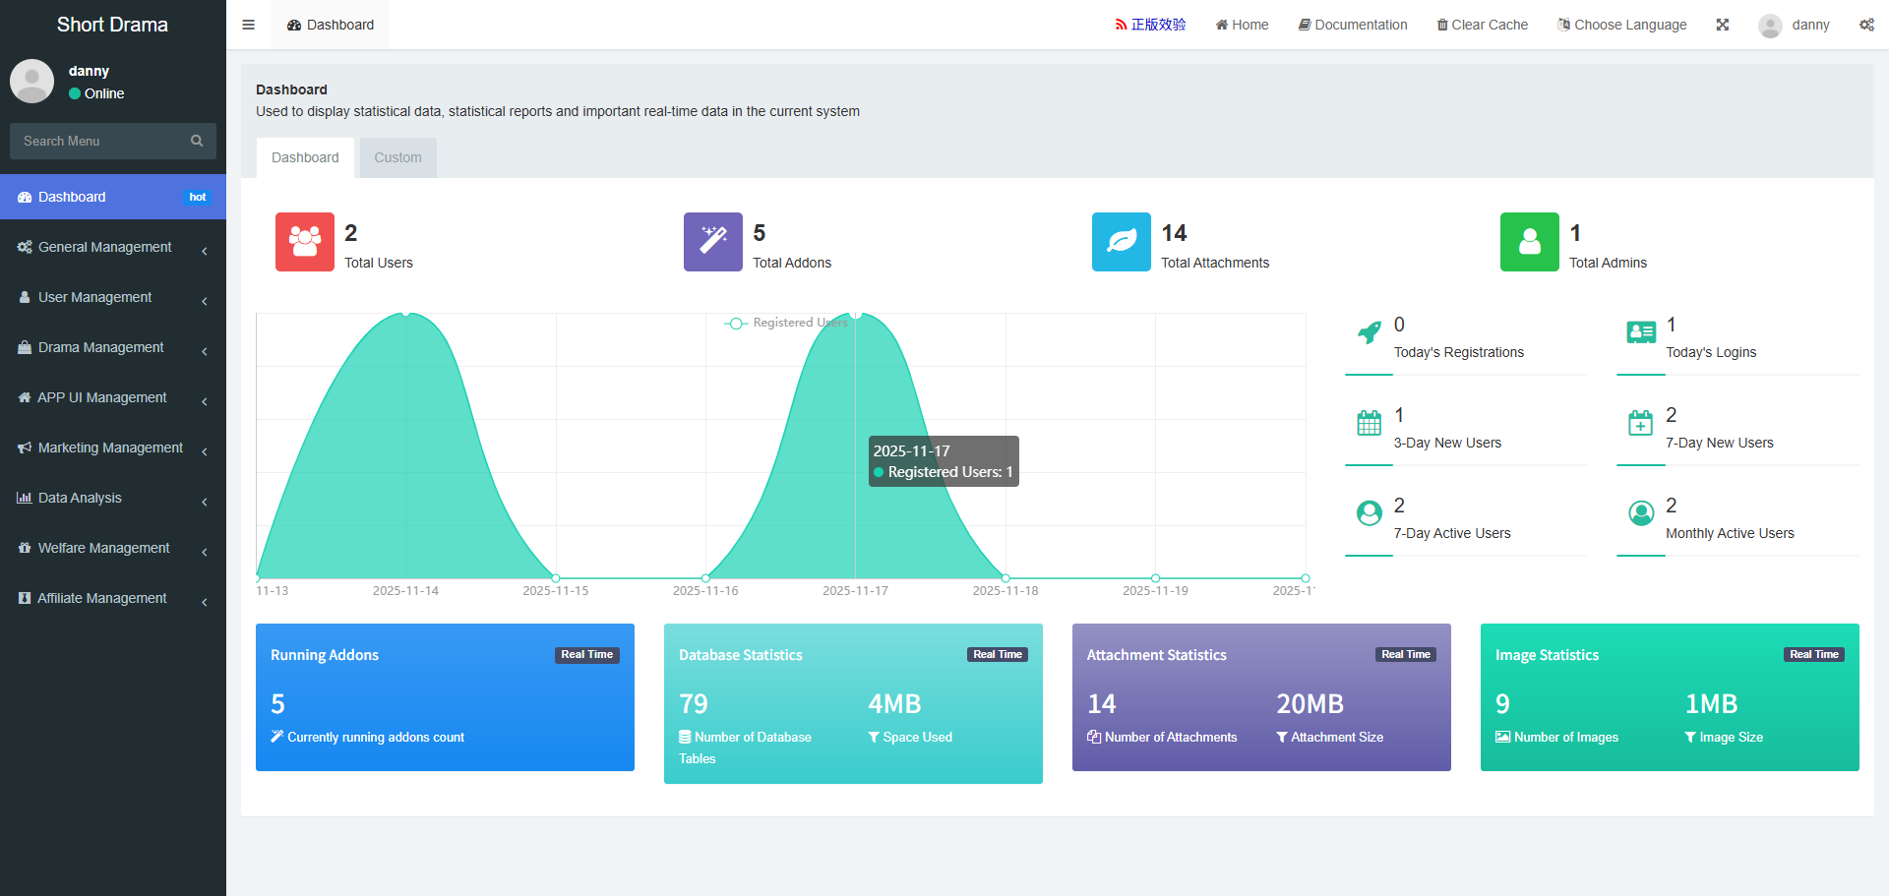Click the 2025-11-14 peak point on chart

pos(406,314)
